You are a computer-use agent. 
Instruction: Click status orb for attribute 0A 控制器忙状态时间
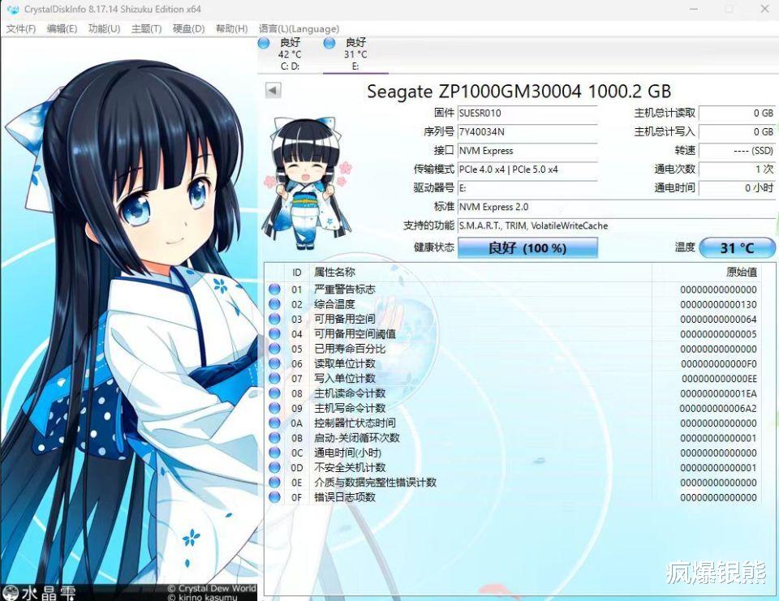[274, 423]
